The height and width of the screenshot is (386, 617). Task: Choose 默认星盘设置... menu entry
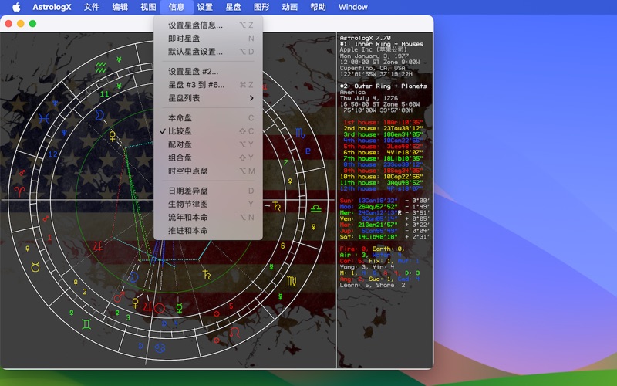coord(208,52)
